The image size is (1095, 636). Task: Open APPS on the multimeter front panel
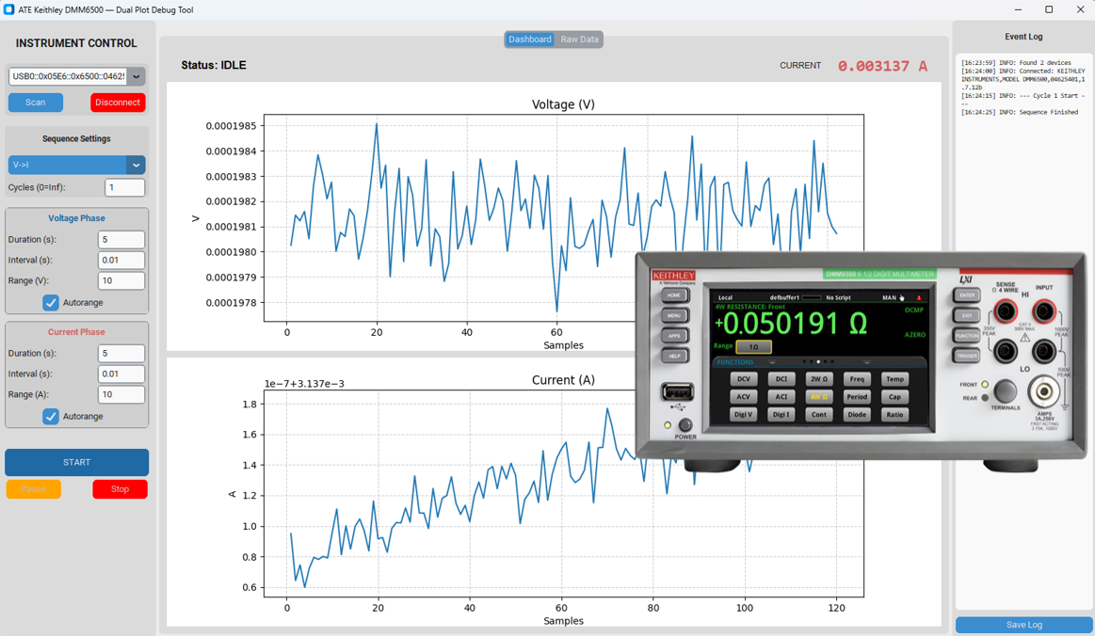pyautogui.click(x=675, y=336)
